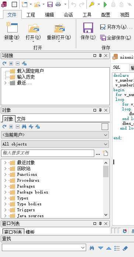
Task: Click the minus icon in connections panel toolbar
Action: click(x=18, y=64)
